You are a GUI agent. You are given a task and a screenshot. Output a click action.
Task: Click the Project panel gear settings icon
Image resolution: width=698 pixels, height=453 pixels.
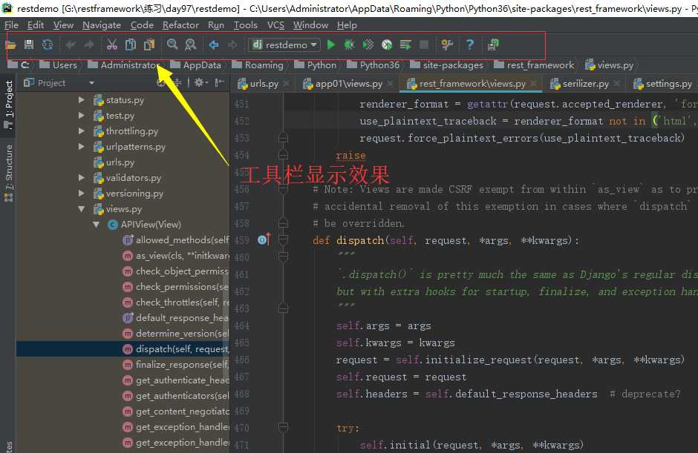[x=199, y=83]
